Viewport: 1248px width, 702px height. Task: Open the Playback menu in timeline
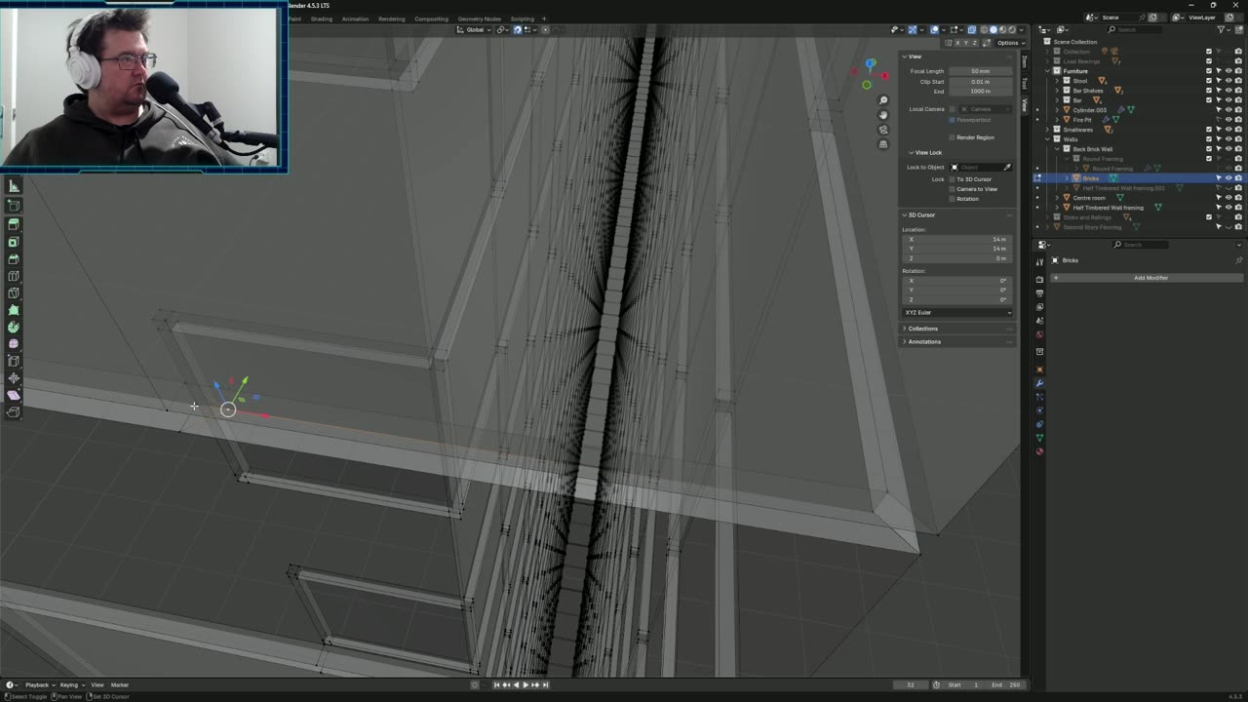coord(39,684)
